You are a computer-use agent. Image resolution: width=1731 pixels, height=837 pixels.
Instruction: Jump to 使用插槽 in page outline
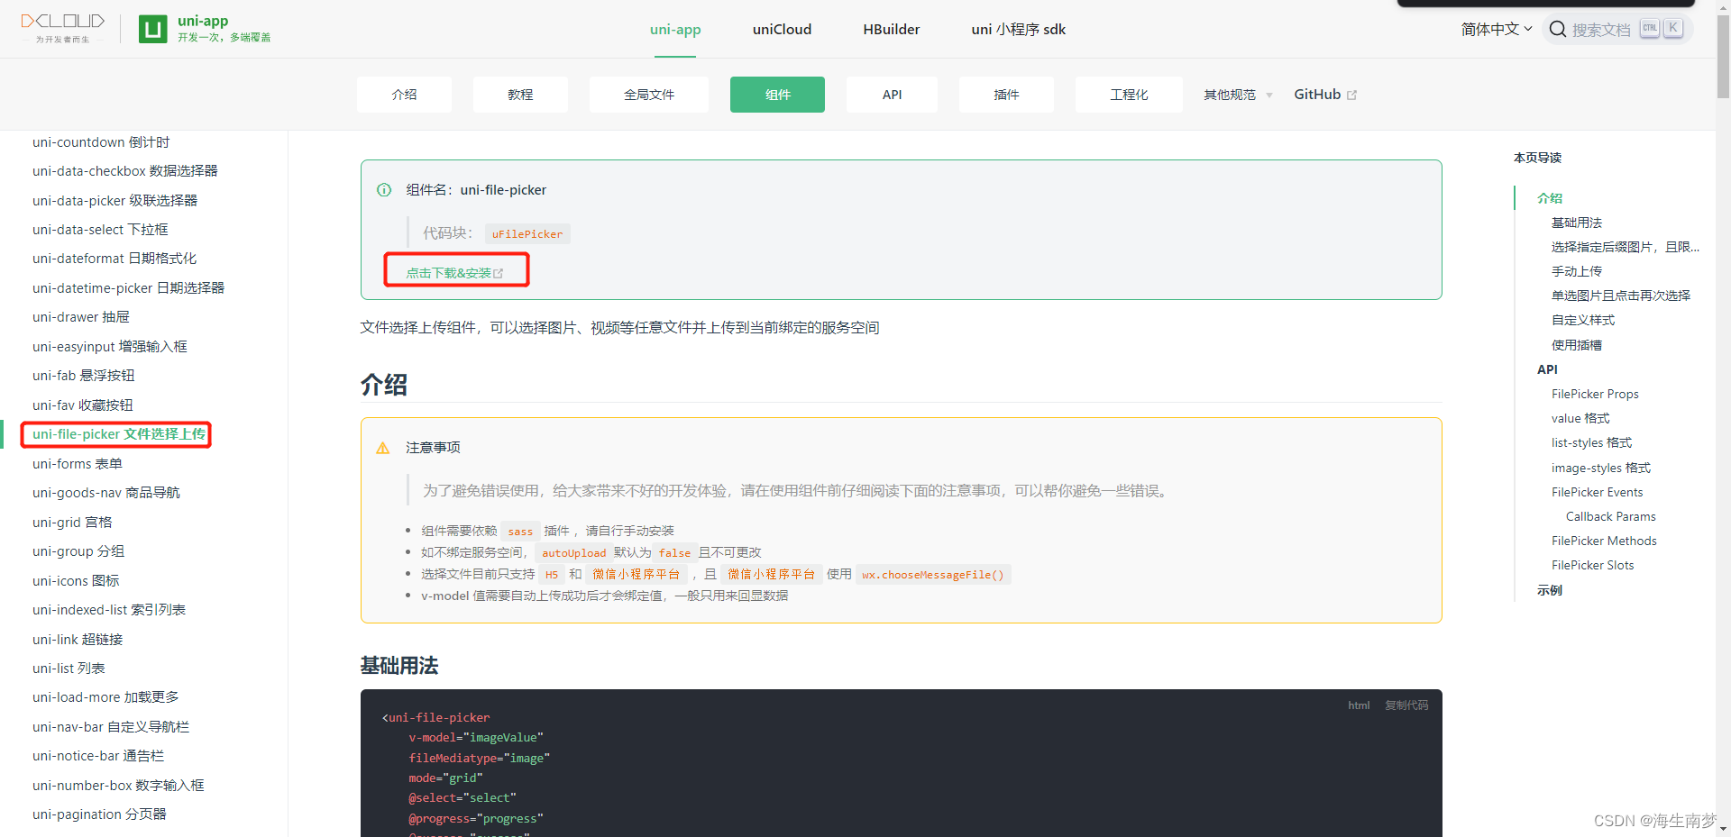(x=1577, y=345)
